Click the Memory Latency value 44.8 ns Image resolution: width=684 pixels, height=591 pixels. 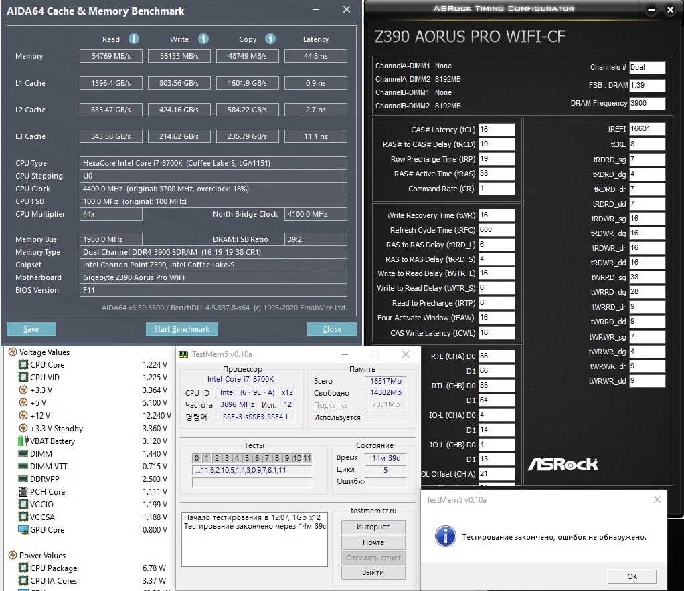316,56
